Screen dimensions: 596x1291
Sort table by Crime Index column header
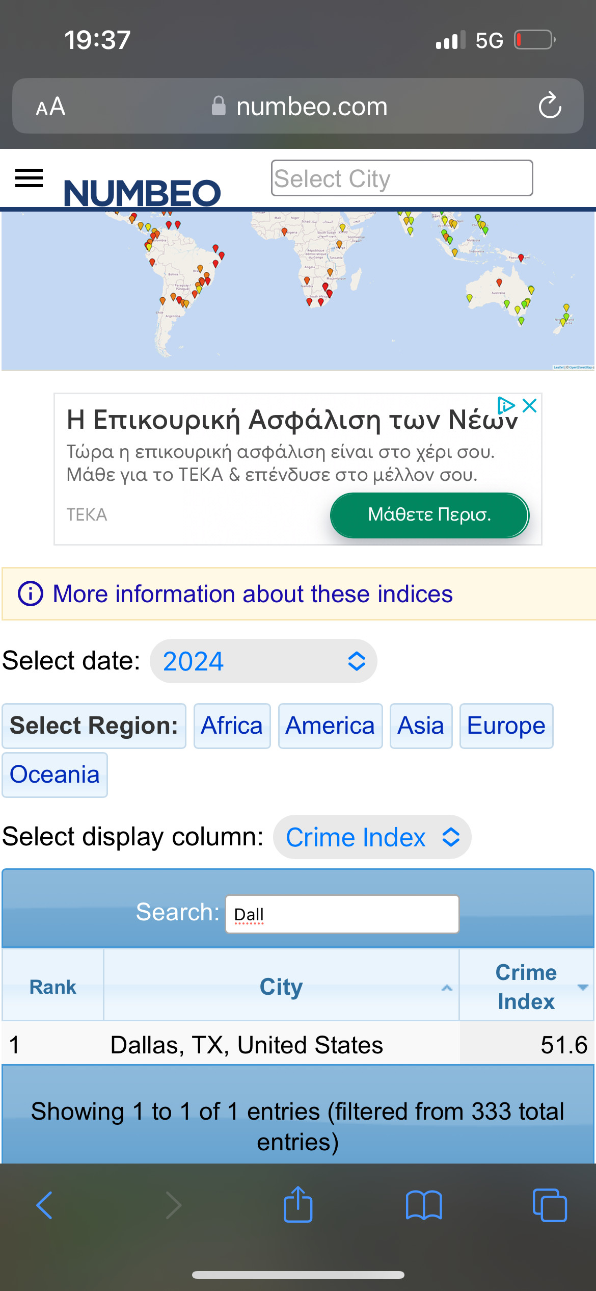point(527,987)
